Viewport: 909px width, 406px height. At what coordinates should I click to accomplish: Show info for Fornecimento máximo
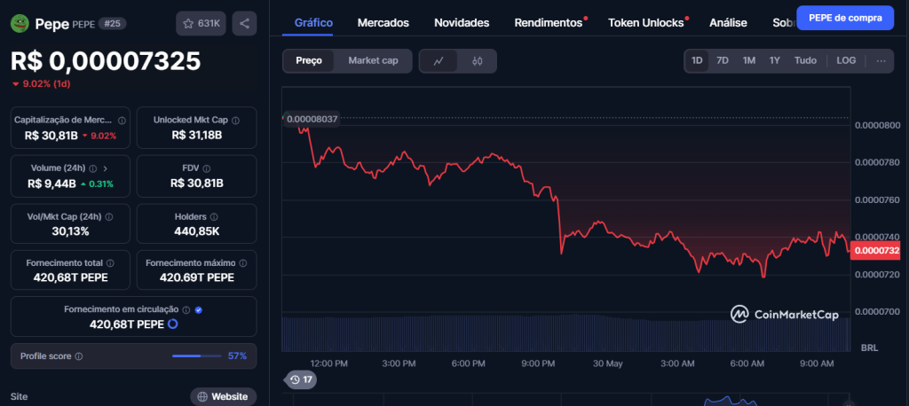pos(243,263)
